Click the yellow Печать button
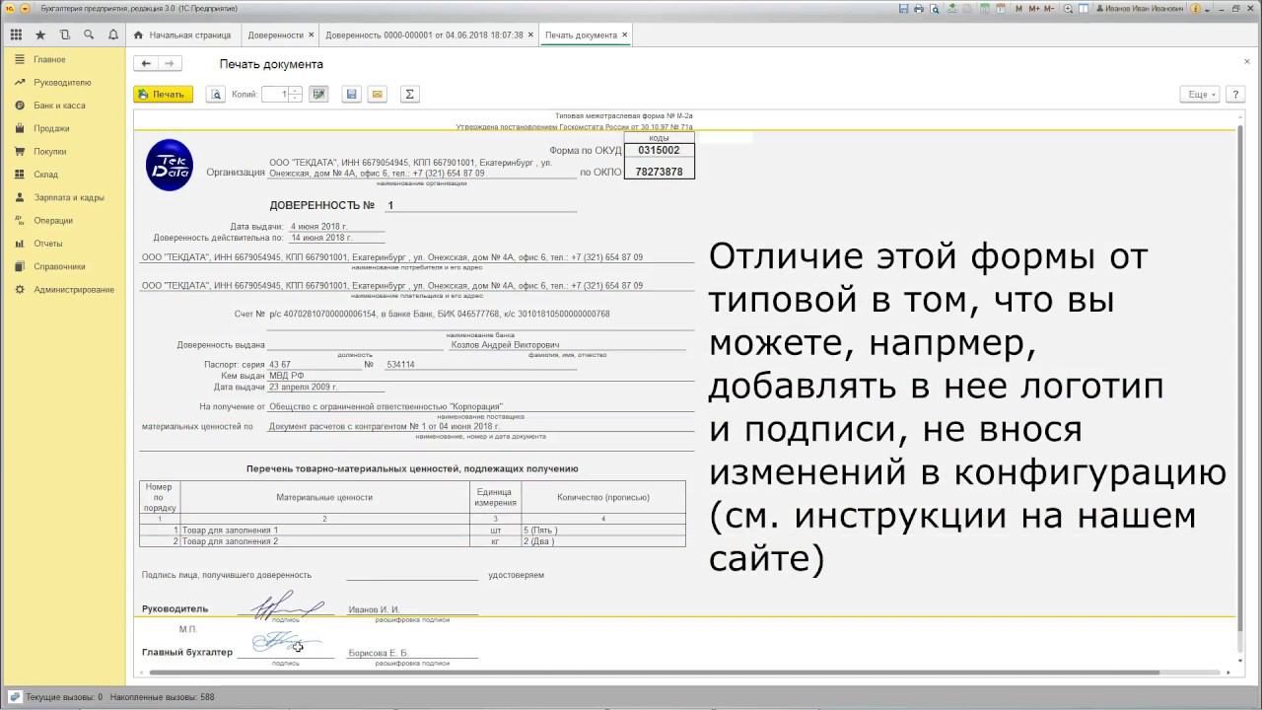This screenshot has height=710, width=1262. (163, 95)
